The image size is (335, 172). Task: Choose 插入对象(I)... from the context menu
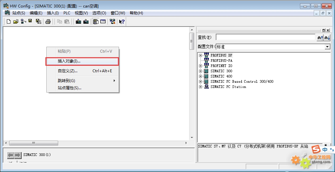[83, 61]
